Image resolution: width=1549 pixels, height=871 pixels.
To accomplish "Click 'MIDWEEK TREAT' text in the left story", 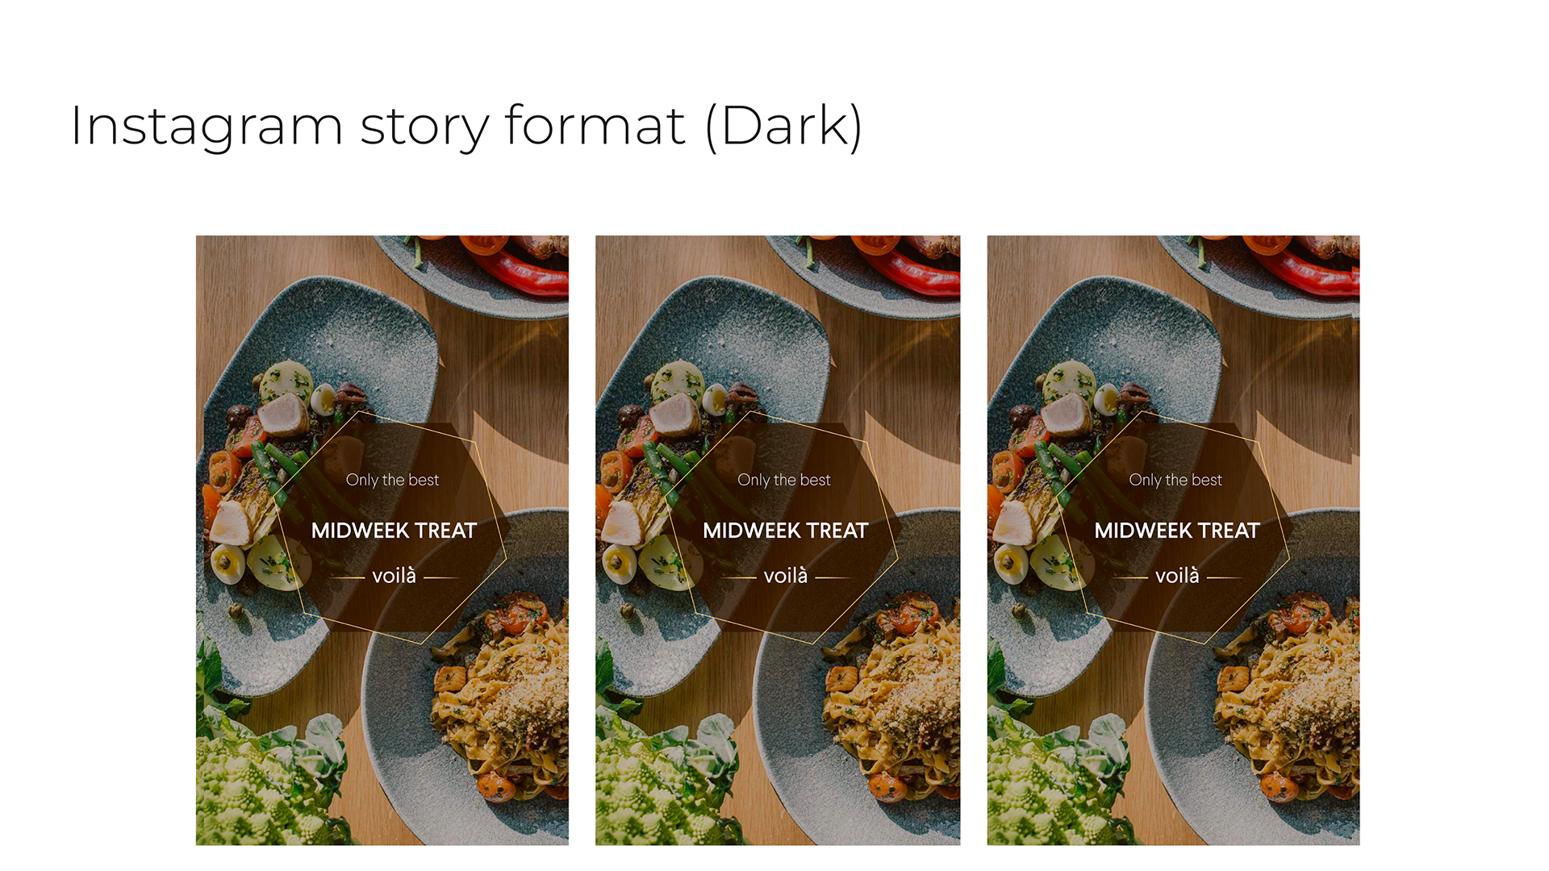I will tap(394, 531).
